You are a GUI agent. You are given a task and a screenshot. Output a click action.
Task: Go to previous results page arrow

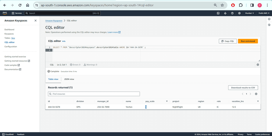point(243,94)
